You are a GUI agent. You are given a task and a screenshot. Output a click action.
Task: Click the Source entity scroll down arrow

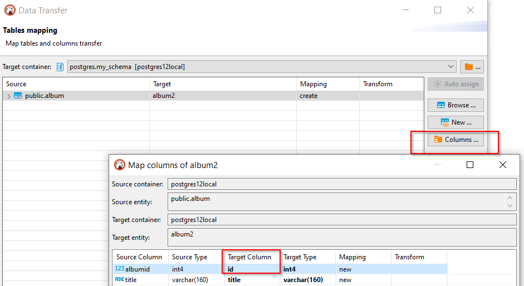[x=510, y=206]
